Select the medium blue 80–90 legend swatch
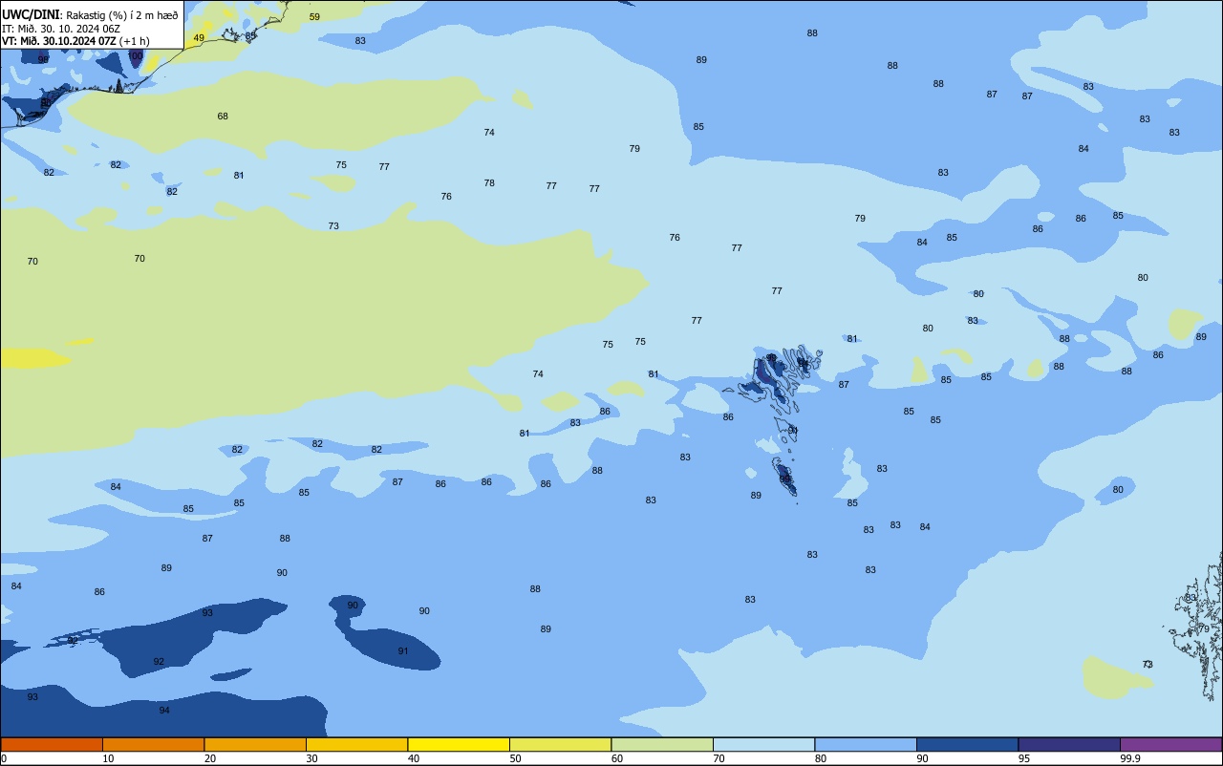The width and height of the screenshot is (1223, 766). point(866,744)
